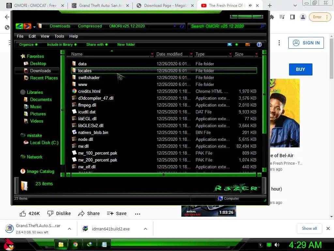This screenshot has height=251, width=334.
Task: Open Pictures library
Action: (38, 114)
